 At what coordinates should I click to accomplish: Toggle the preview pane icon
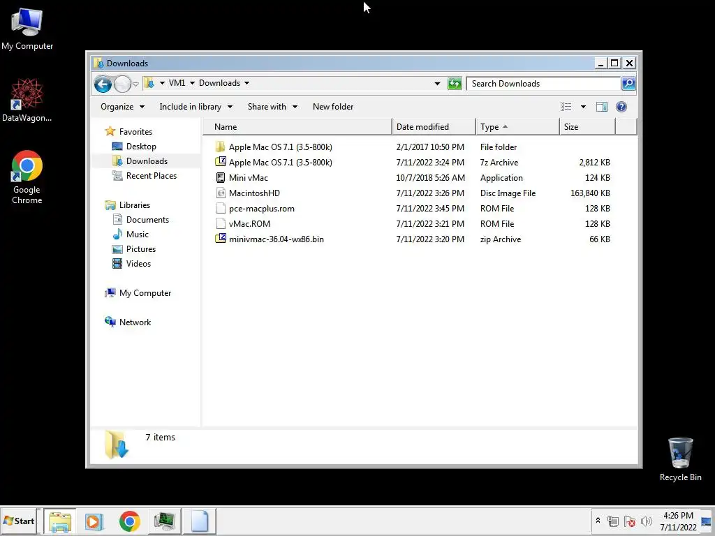click(601, 107)
